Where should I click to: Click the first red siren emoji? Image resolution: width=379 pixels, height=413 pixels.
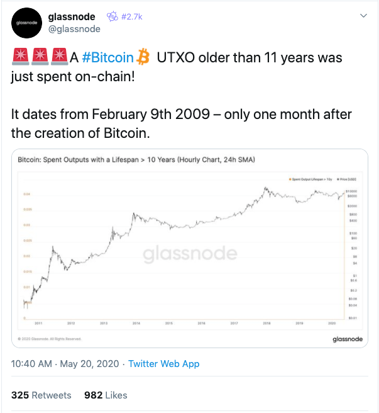click(x=21, y=57)
